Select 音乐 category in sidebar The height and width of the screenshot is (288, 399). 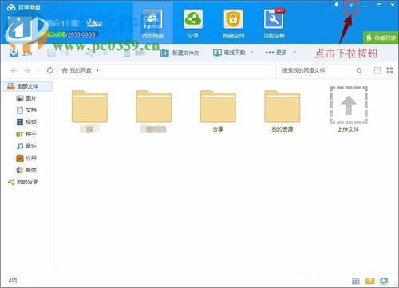point(26,146)
